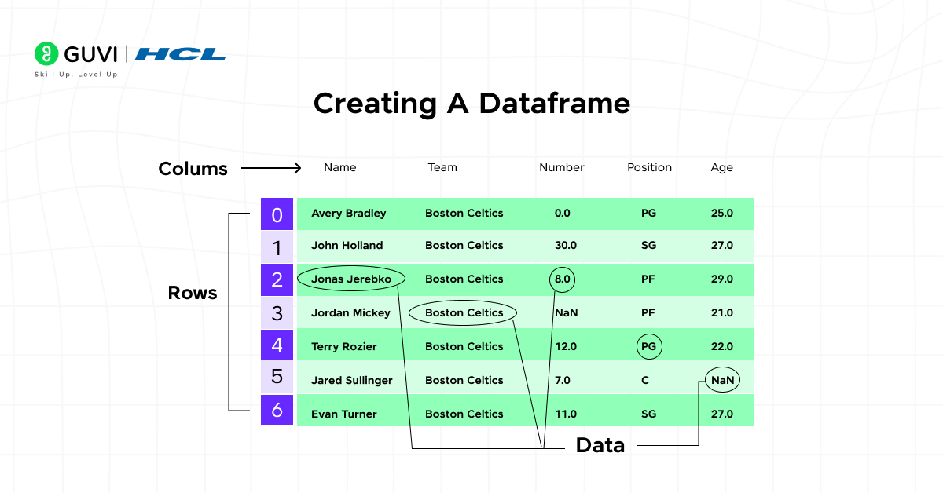Select the Number column header
This screenshot has height=493, width=943.
[561, 167]
